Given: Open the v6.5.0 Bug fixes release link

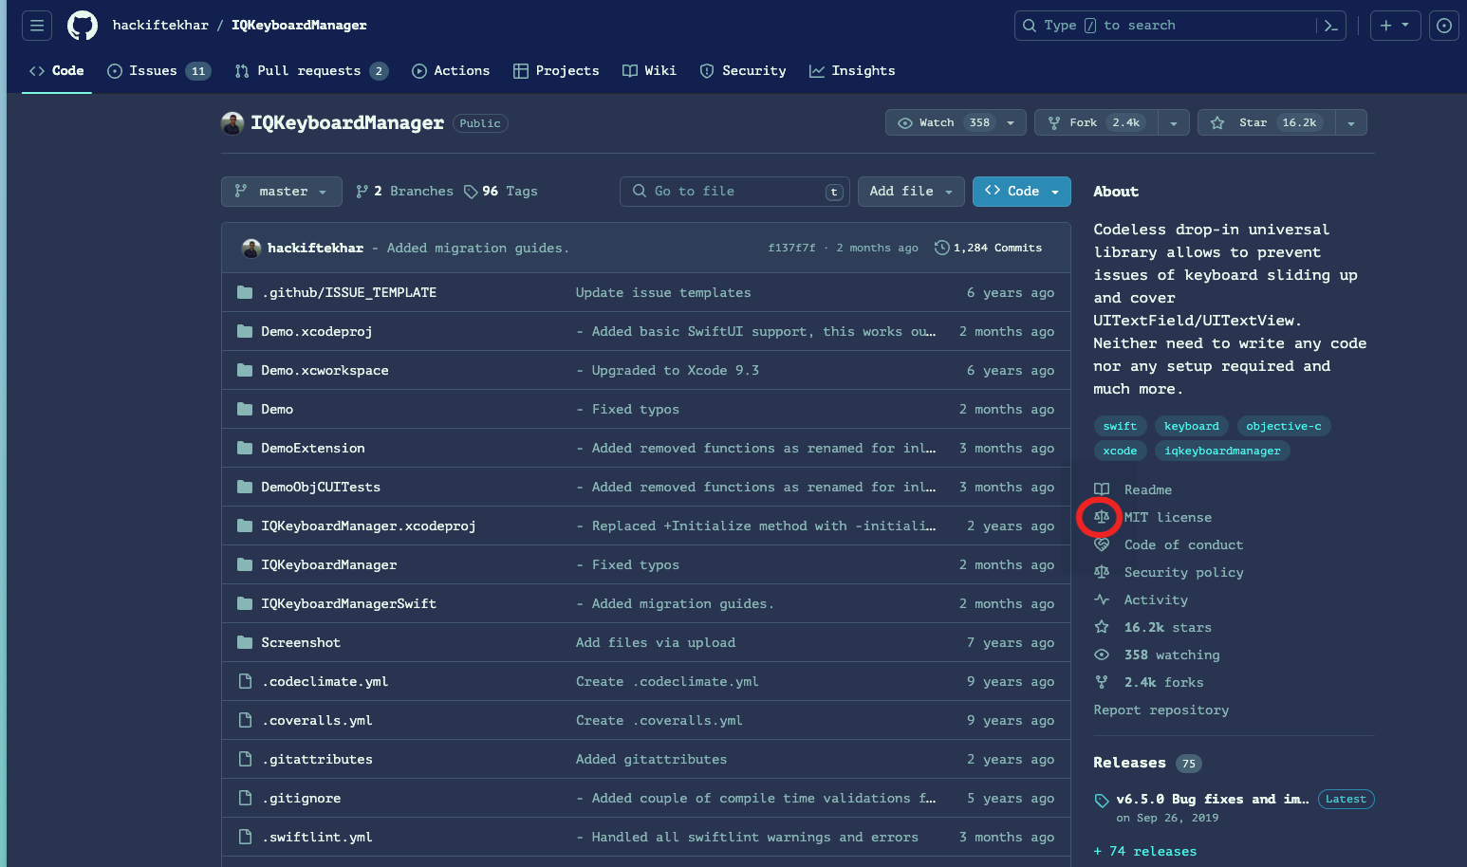Looking at the screenshot, I should tap(1213, 800).
